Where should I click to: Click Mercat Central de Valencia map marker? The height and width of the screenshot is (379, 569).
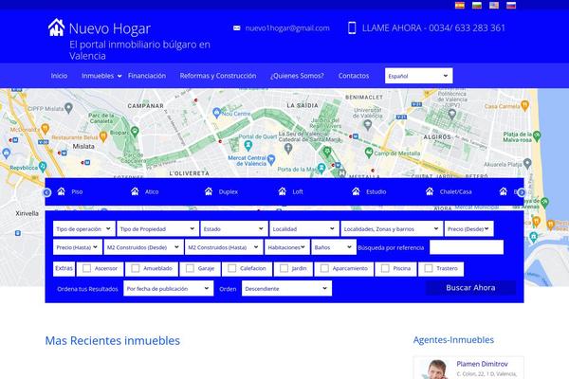tap(271, 159)
